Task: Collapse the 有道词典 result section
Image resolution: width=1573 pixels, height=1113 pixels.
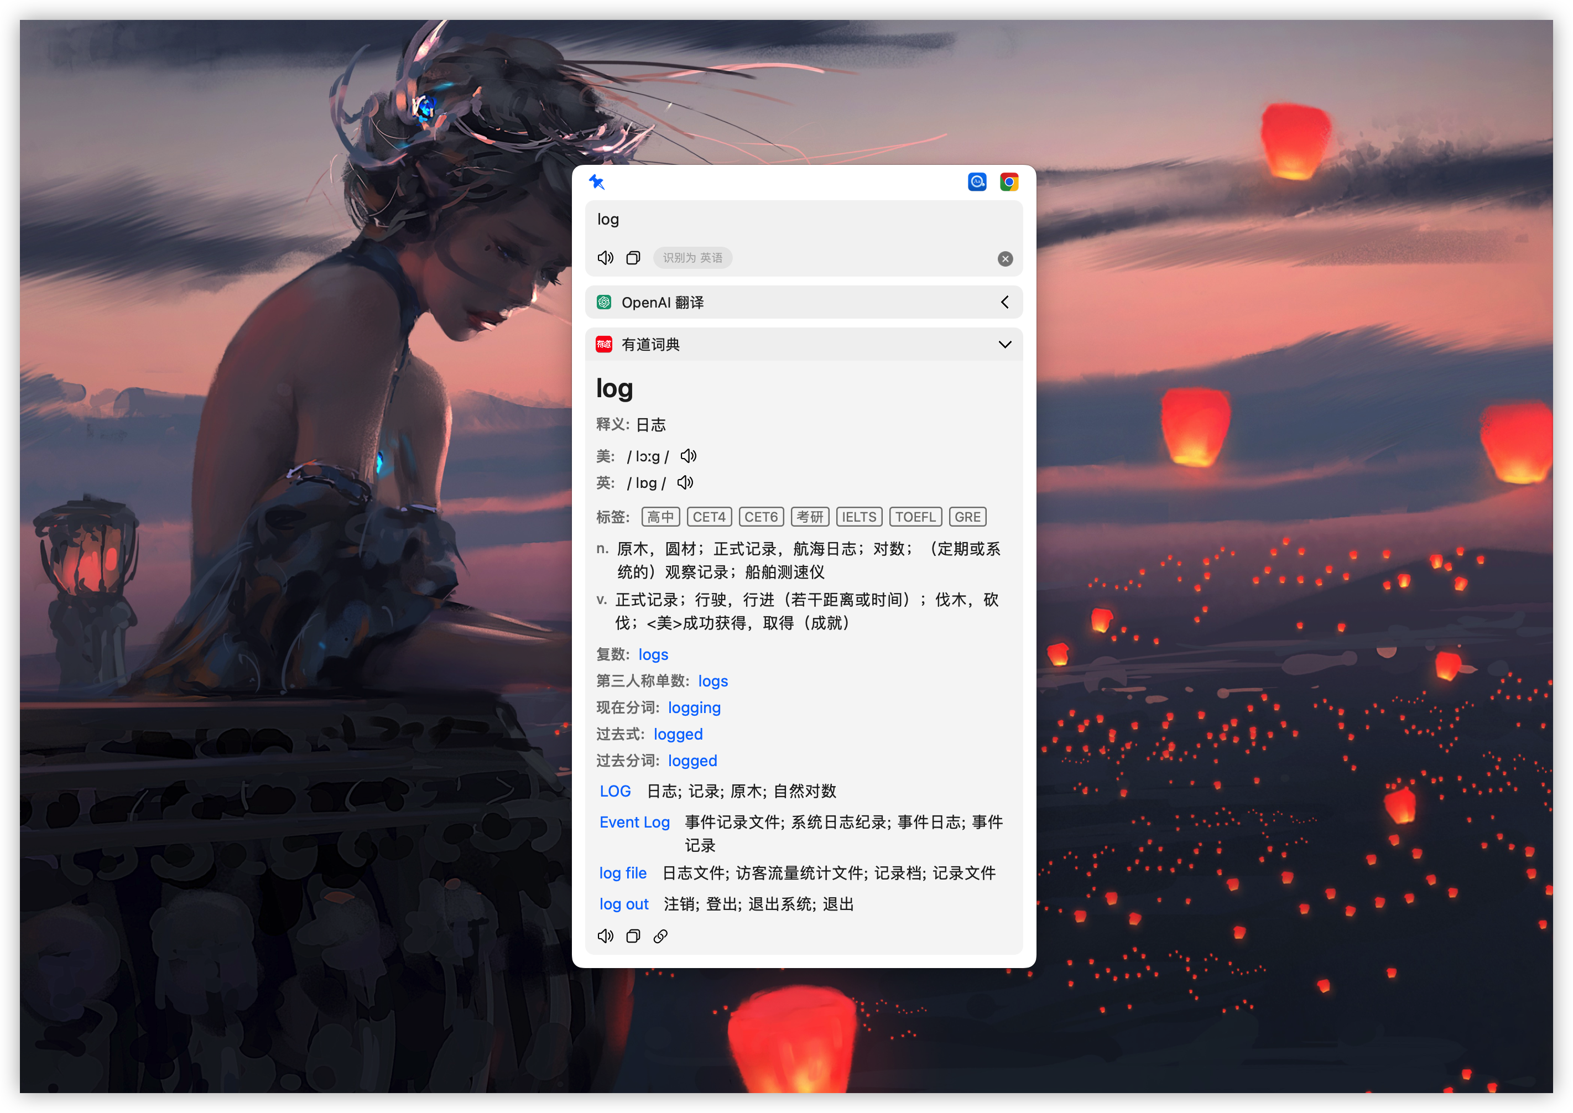Action: 1004,345
